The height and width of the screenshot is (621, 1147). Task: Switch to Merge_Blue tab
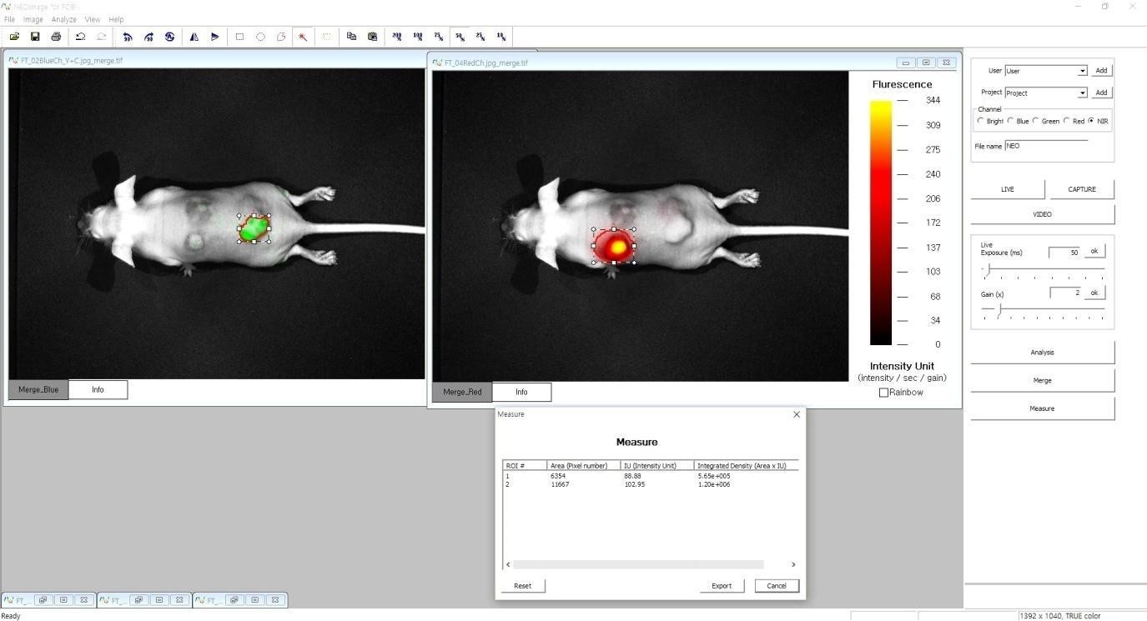coord(38,389)
